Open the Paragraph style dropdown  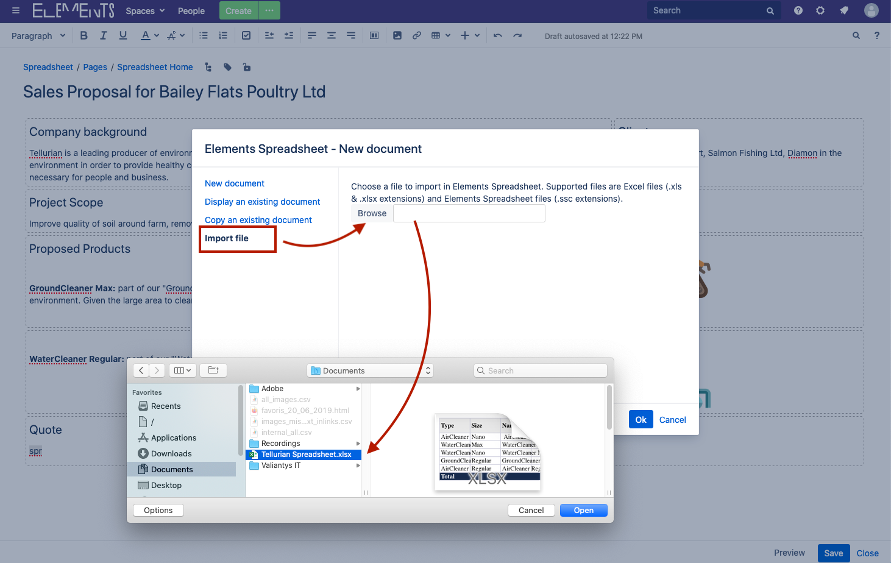38,35
